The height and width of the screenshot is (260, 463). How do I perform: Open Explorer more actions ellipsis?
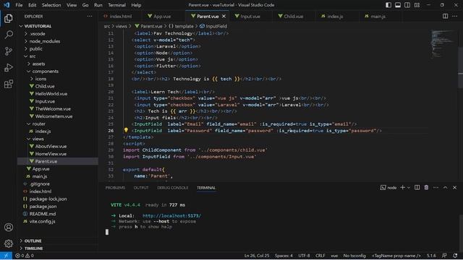click(90, 17)
